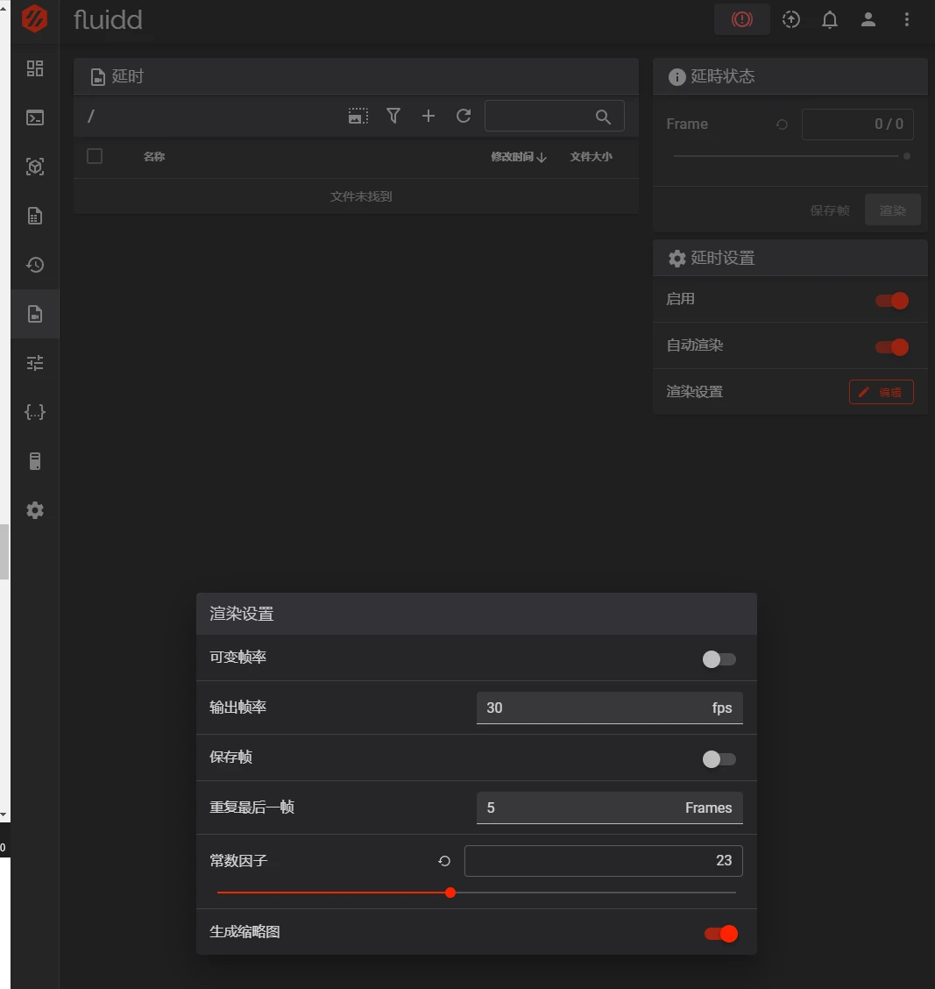Click the Frame slider thumb
The image size is (935, 989).
click(x=907, y=156)
